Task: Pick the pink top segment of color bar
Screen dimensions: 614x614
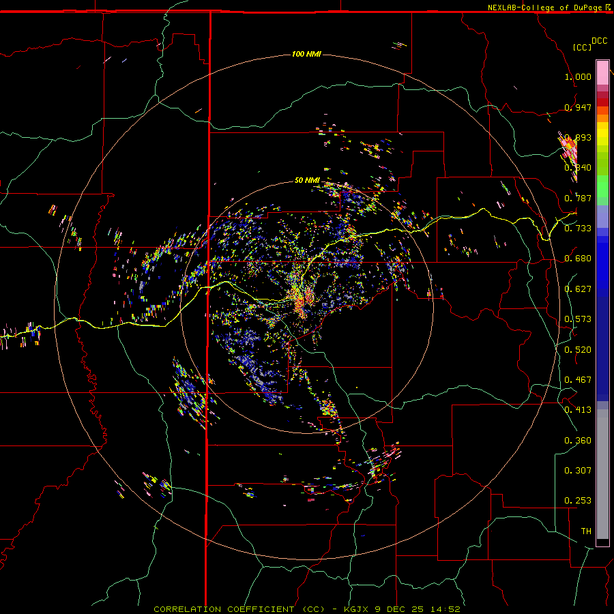Action: (602, 73)
